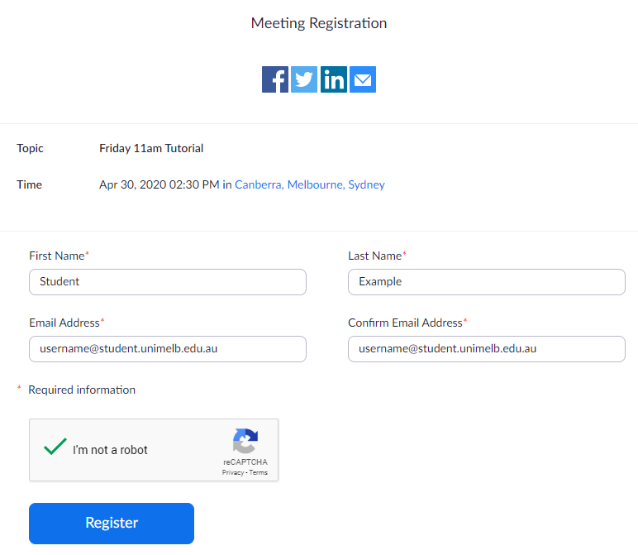Focus the Confirm Email Address field

[487, 349]
